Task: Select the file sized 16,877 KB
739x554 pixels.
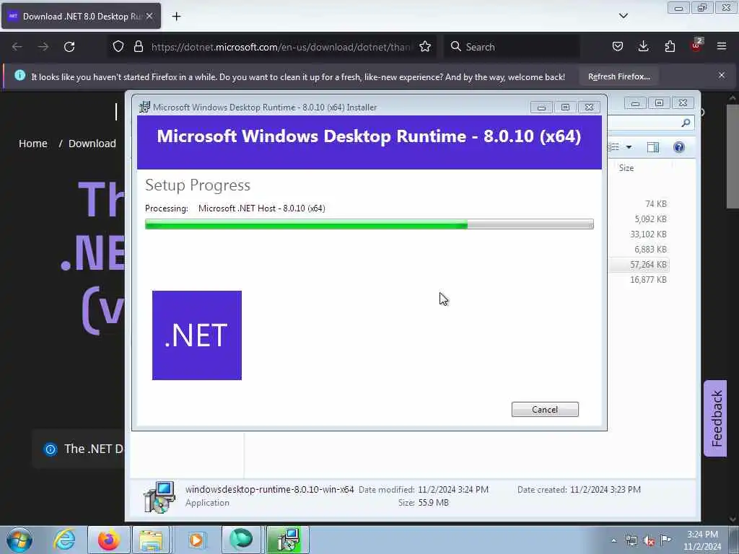Action: click(x=648, y=280)
